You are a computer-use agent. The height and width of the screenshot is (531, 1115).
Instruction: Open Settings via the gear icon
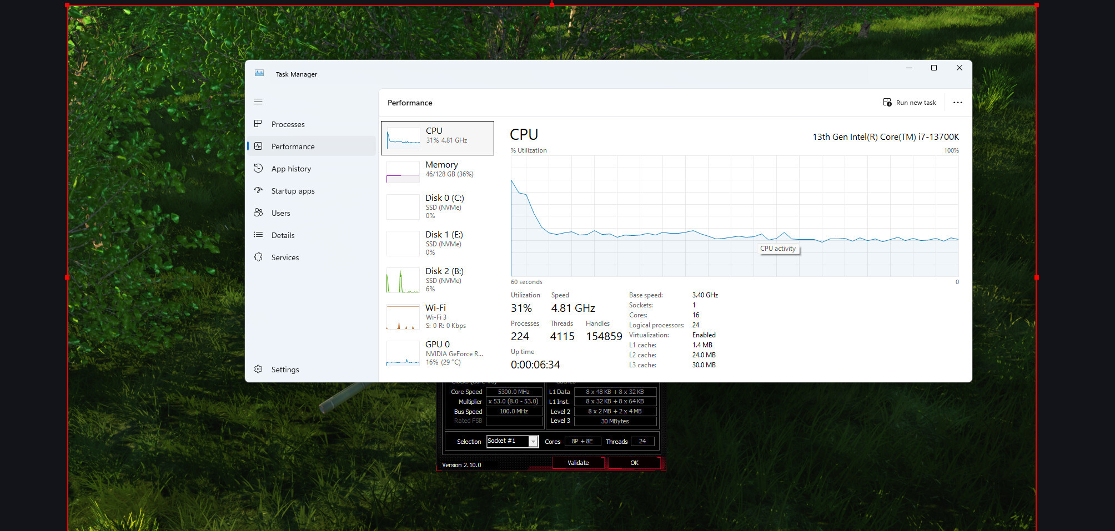coord(258,369)
